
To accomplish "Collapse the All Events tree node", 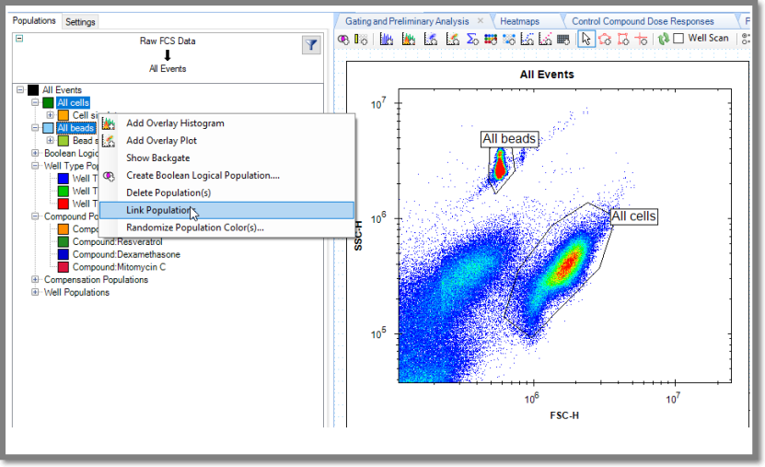I will pos(20,89).
